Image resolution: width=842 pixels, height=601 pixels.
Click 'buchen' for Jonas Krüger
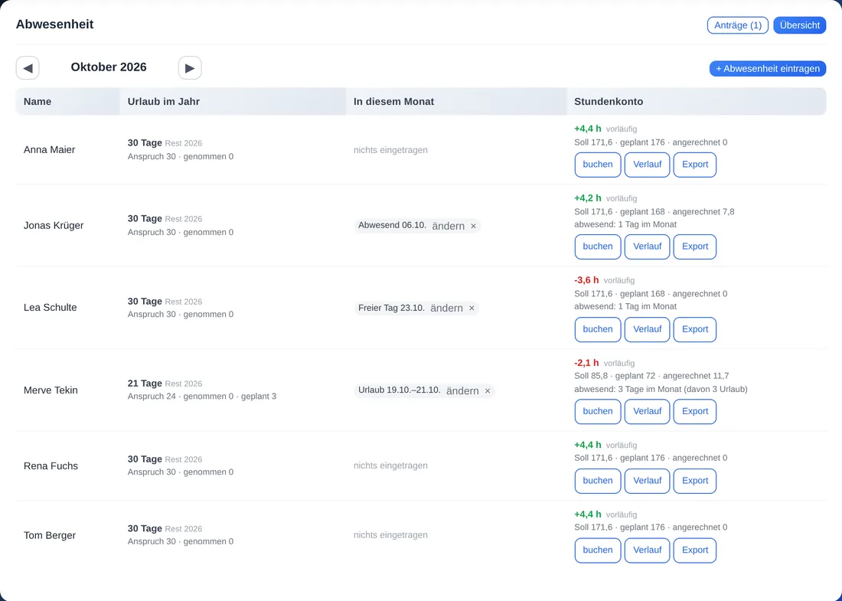click(x=598, y=247)
